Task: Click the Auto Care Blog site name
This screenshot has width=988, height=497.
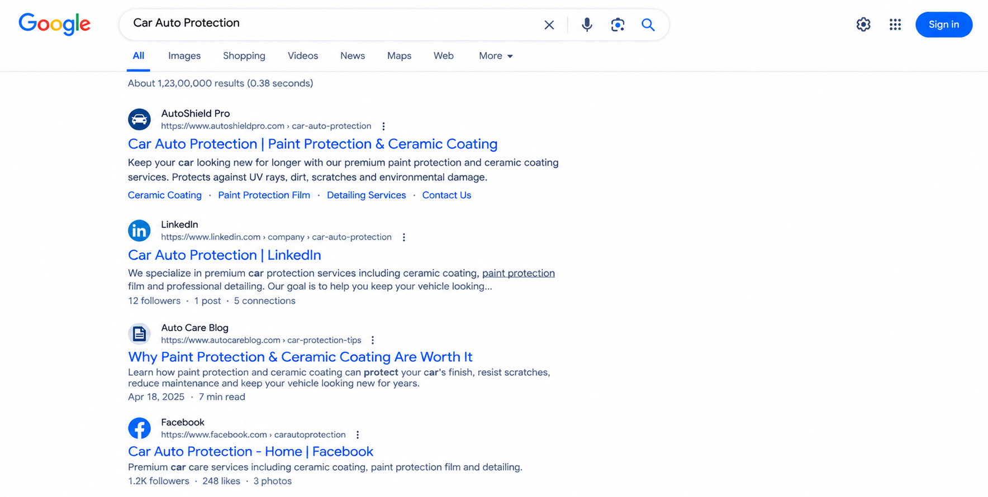Action: click(194, 328)
